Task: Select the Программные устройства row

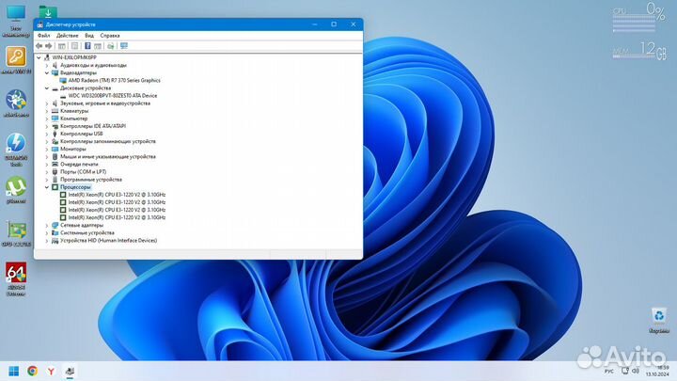Action: point(91,180)
